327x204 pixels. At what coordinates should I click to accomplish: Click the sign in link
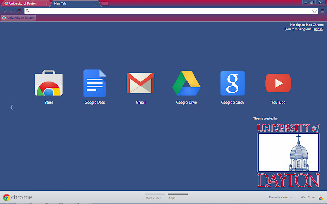318,29
